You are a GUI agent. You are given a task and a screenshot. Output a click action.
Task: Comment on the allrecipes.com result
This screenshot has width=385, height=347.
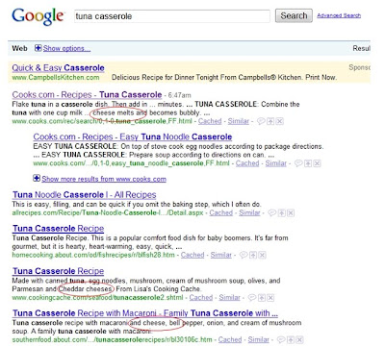(272, 212)
